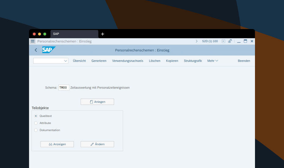Click the SAP logo
Screen dimensions: 284x168
[49, 50]
